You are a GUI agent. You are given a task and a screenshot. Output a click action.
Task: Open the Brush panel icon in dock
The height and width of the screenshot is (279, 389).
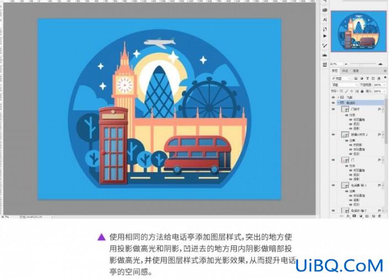pyautogui.click(x=325, y=46)
